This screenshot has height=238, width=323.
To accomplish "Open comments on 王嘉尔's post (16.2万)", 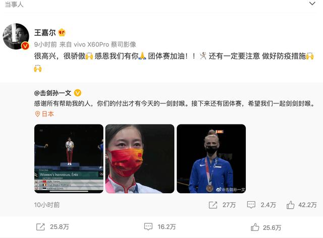I will (x=160, y=227).
